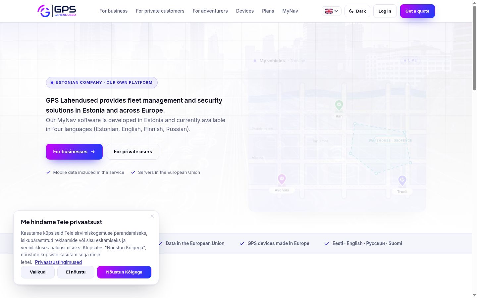Click GPS devices made in Europe text

coord(278,243)
